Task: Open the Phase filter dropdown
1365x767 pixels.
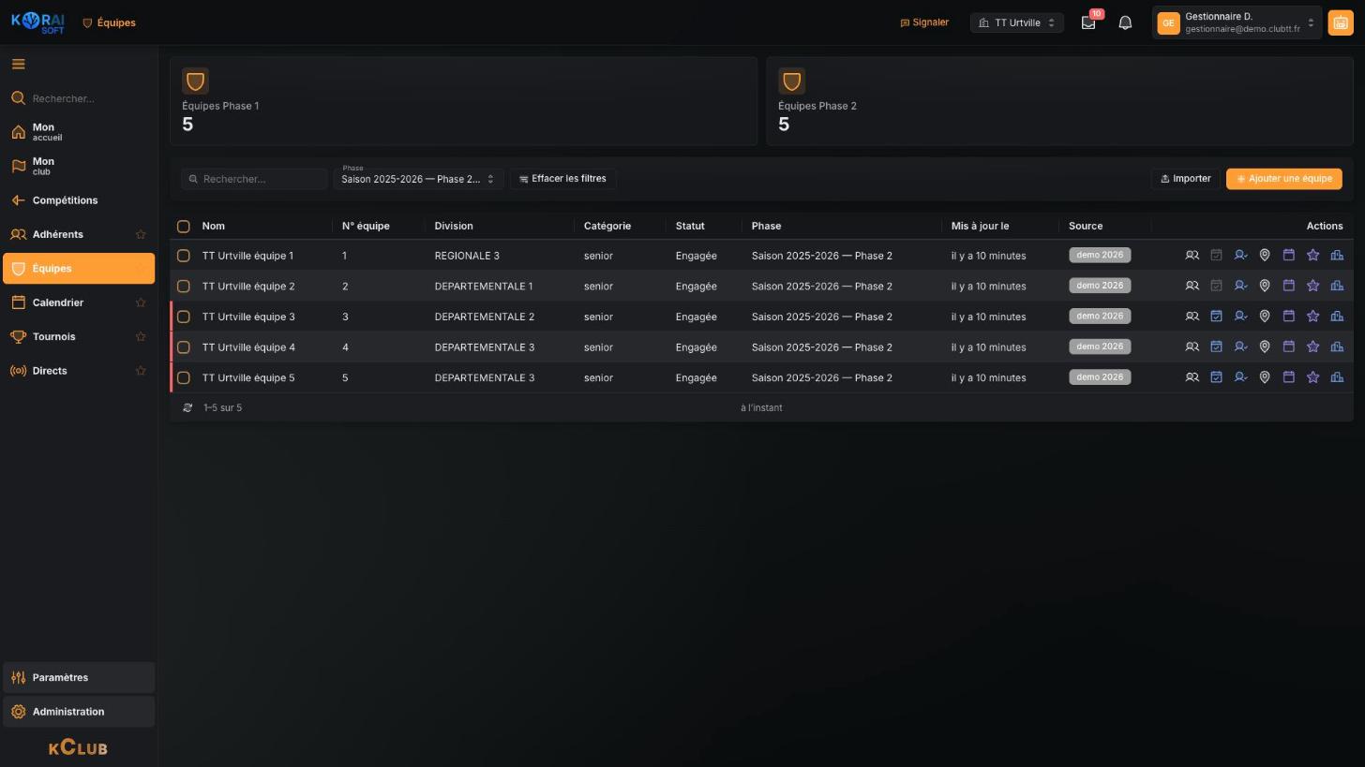Action: tap(418, 179)
